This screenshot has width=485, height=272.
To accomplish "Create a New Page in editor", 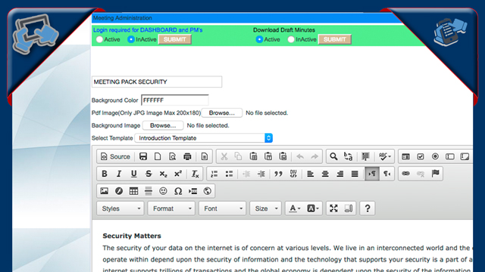I will click(158, 156).
